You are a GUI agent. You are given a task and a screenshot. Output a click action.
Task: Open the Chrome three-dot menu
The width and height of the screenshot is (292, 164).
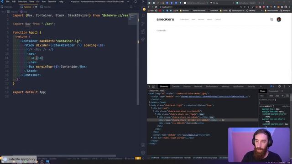coord(290,7)
